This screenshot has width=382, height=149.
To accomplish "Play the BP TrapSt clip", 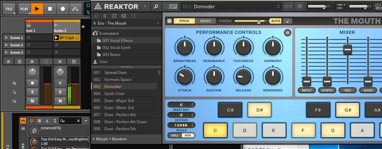I will pyautogui.click(x=56, y=38).
